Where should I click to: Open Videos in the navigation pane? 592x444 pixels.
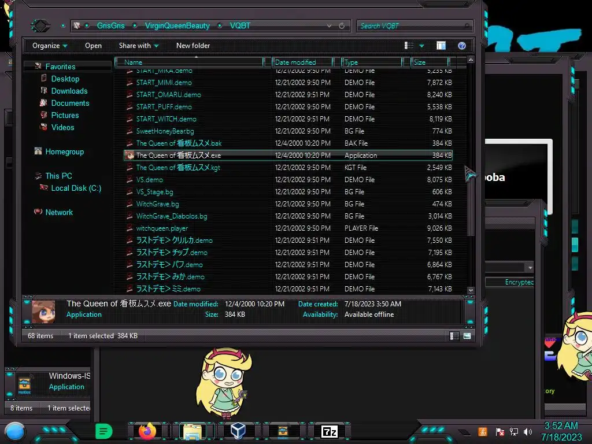62,127
